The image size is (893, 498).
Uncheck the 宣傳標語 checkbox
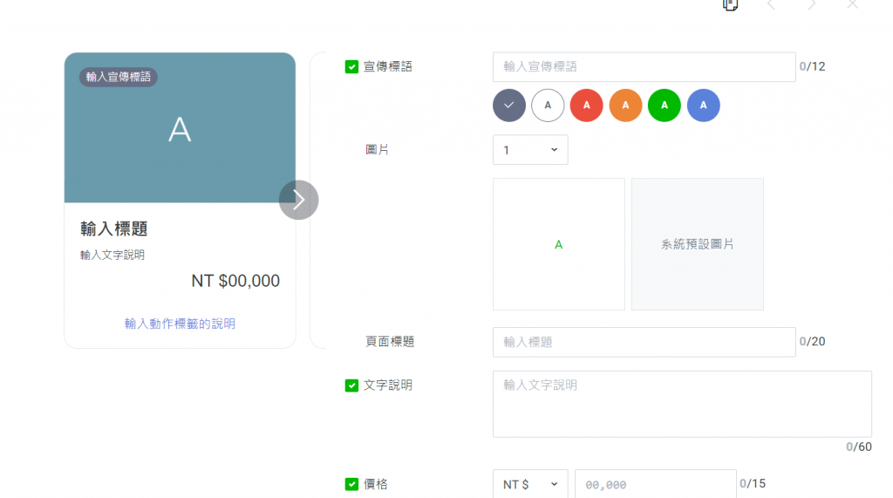pos(352,66)
